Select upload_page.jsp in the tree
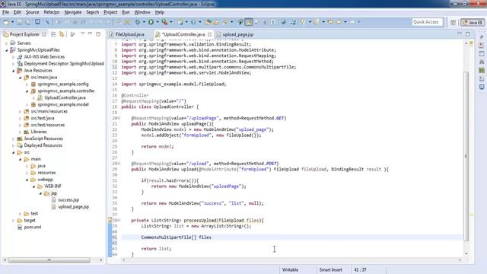 (73, 207)
